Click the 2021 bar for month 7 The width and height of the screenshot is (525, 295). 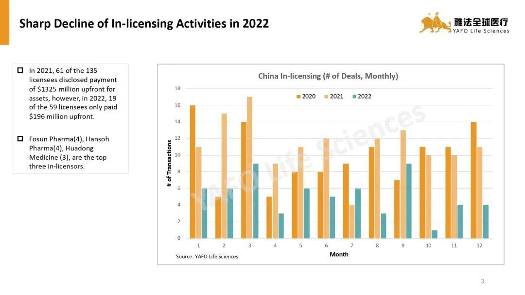[352, 222]
